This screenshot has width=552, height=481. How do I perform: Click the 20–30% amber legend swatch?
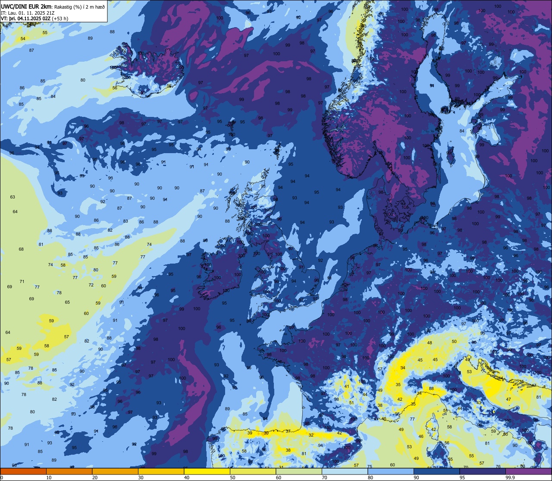click(x=115, y=471)
